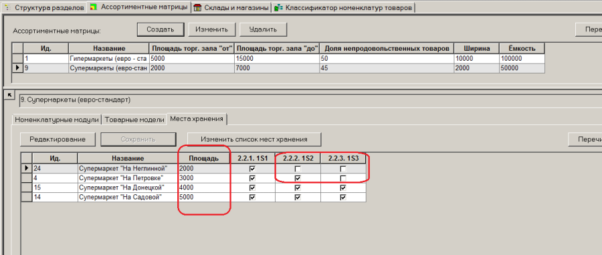
Task: Click the share value 45 in Супермаркеты row
Action: [x=386, y=68]
